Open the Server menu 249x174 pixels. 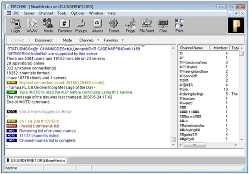point(29,13)
